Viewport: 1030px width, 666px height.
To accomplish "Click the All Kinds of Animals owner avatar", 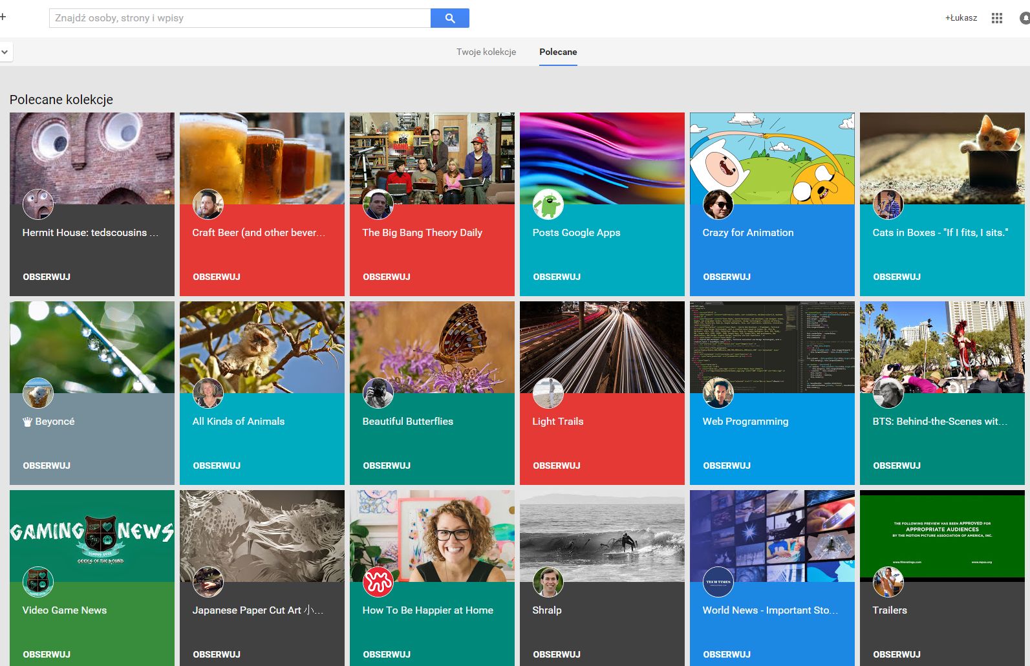I will point(208,393).
